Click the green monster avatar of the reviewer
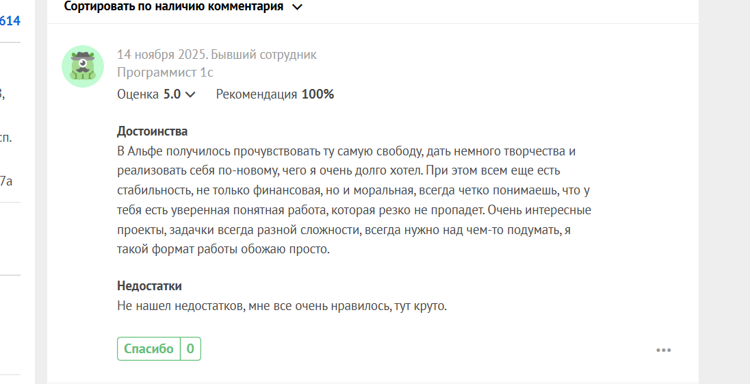Image resolution: width=750 pixels, height=384 pixels. coord(83,66)
